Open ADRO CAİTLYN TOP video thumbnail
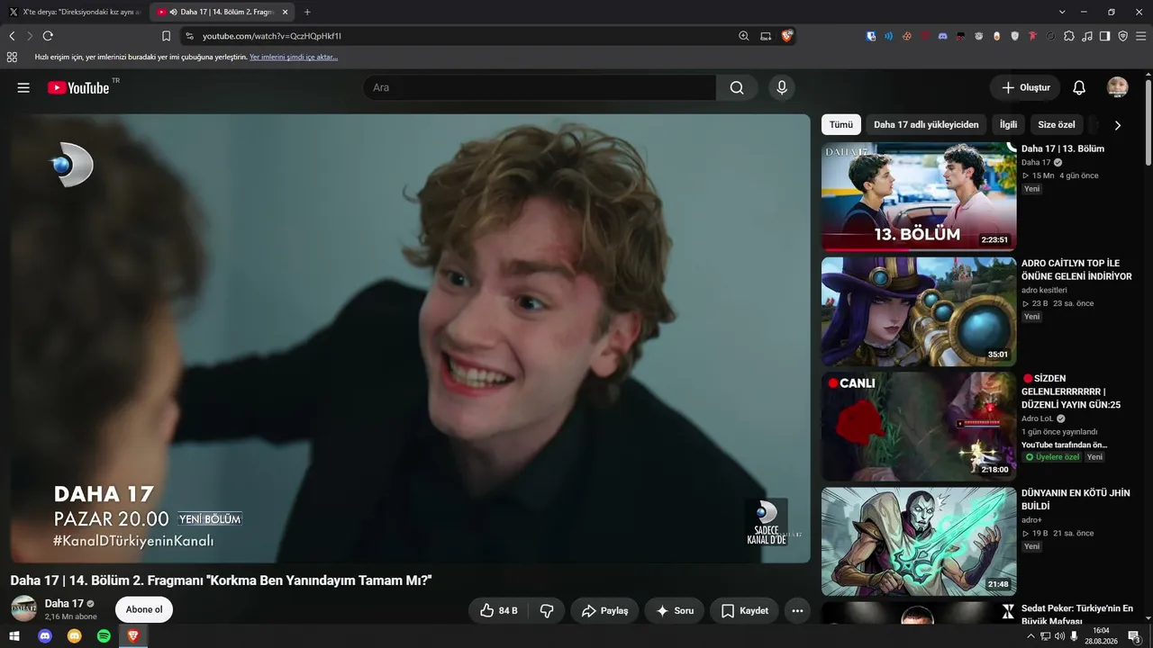 pos(919,311)
